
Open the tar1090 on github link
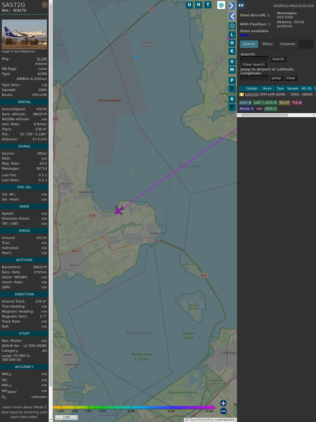[294, 5]
